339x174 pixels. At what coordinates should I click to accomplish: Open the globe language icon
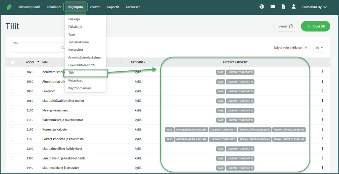click(262, 7)
